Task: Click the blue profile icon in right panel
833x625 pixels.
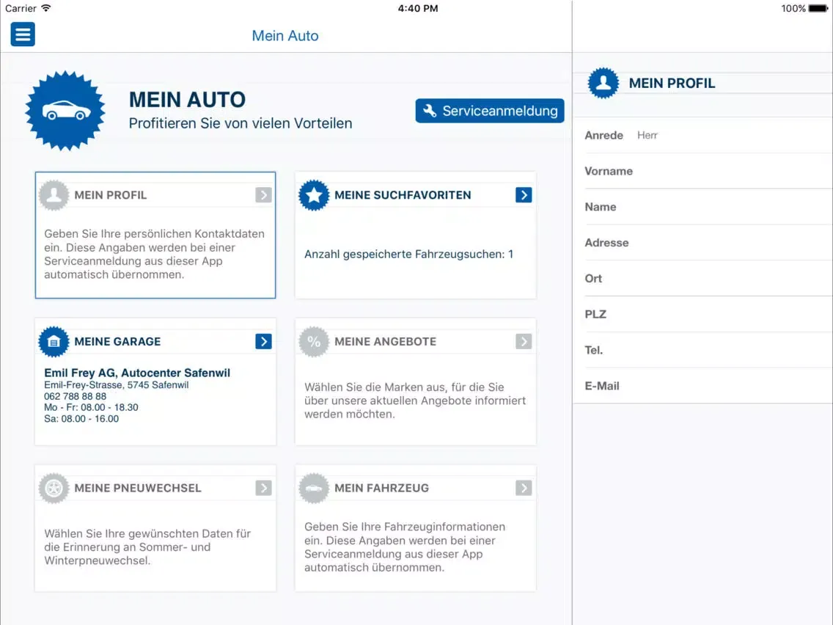Action: [603, 83]
